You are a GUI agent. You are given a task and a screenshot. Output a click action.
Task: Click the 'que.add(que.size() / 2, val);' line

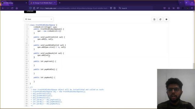pyautogui.click(x=51, y=47)
